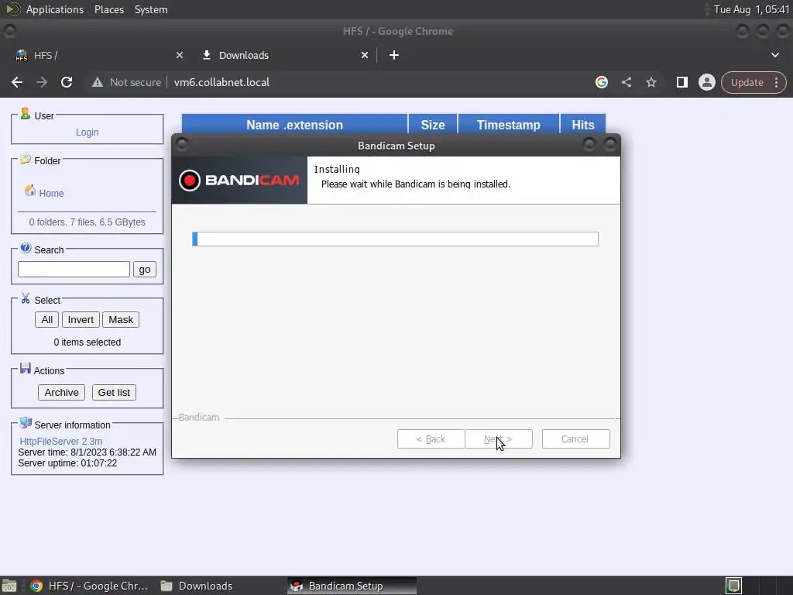Click the Get list button
Image resolution: width=793 pixels, height=595 pixels.
[114, 393]
